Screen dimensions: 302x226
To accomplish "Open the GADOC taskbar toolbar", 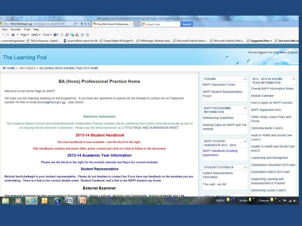I will coord(221,201).
